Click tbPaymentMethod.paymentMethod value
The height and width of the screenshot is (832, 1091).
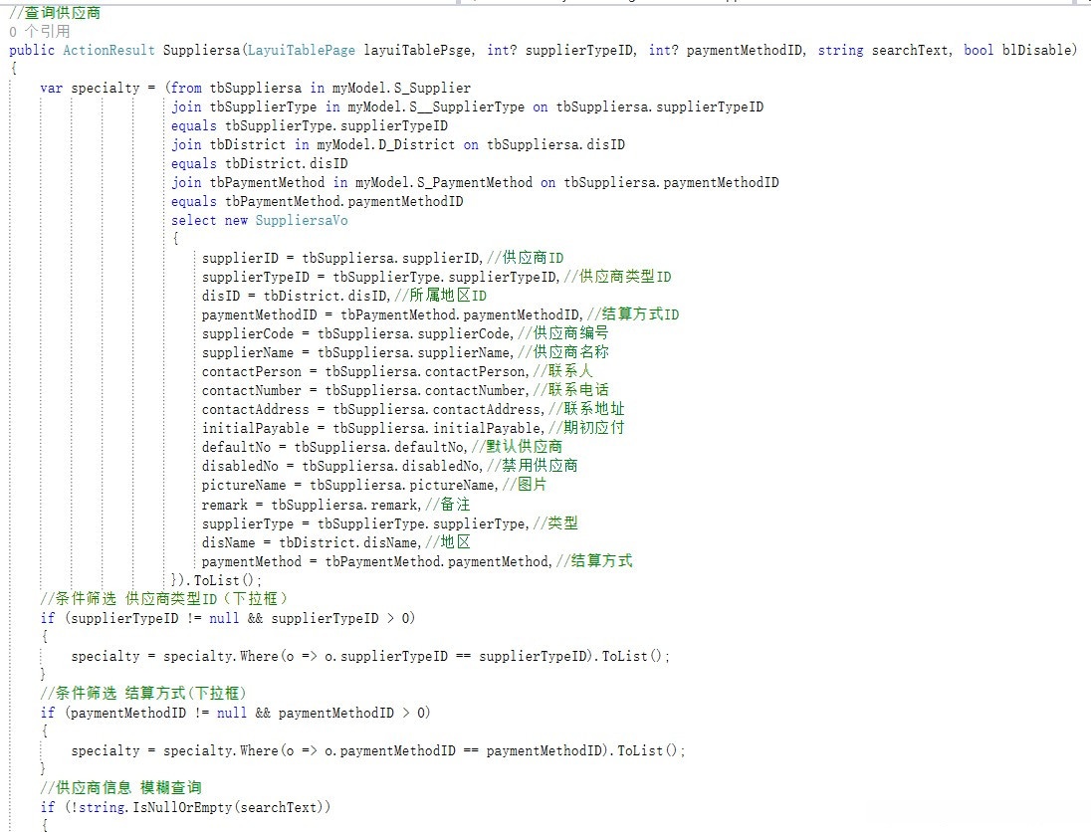(438, 560)
